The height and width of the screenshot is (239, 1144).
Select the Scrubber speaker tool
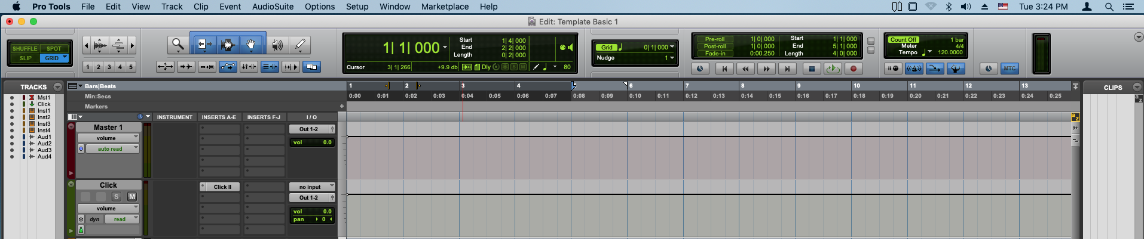point(277,45)
